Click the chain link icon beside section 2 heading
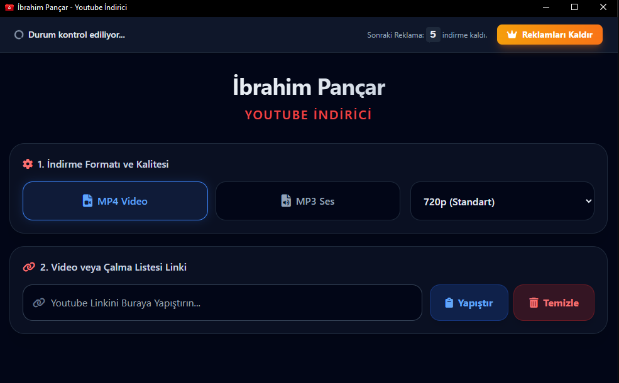The image size is (619, 383). coord(28,267)
